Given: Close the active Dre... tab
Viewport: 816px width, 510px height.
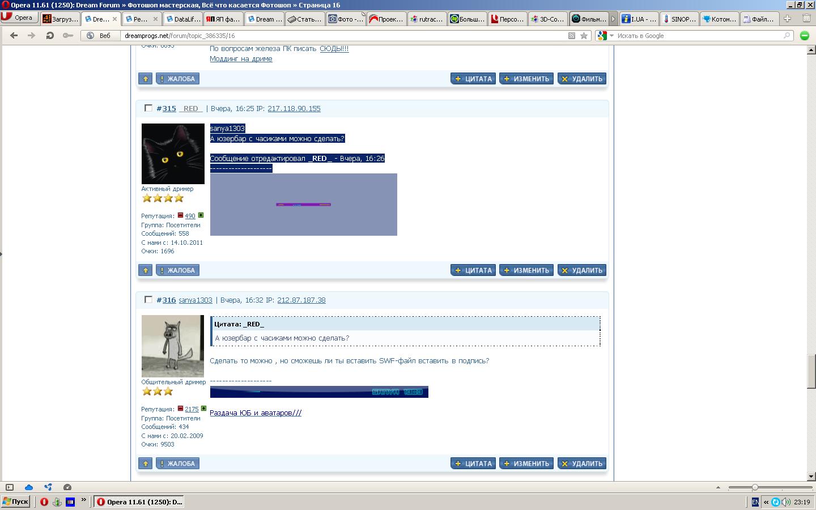Looking at the screenshot, I should (114, 19).
